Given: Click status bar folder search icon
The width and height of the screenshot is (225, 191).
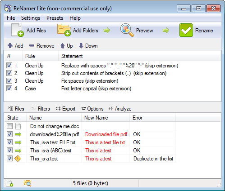Looking at the screenshot, I should click(28, 183).
